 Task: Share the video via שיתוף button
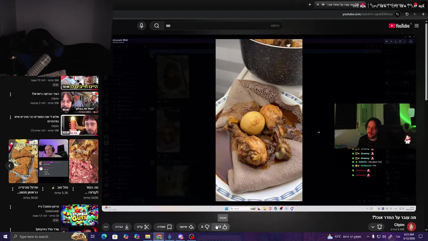pos(187,227)
